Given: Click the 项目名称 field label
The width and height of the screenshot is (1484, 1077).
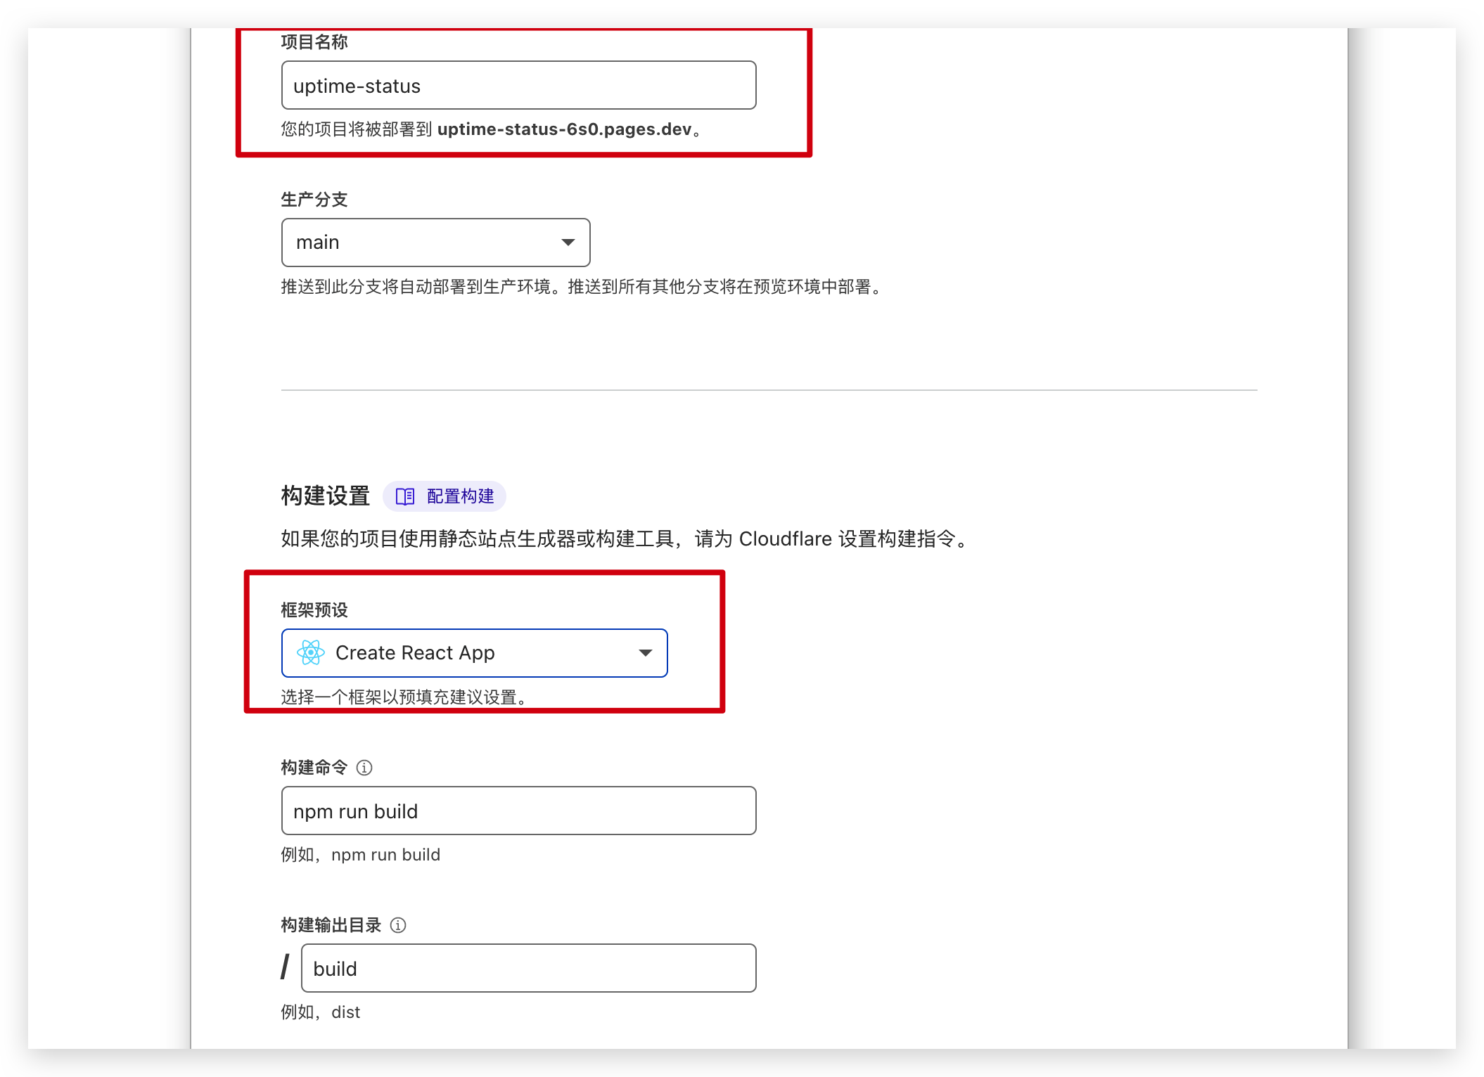Looking at the screenshot, I should [314, 42].
